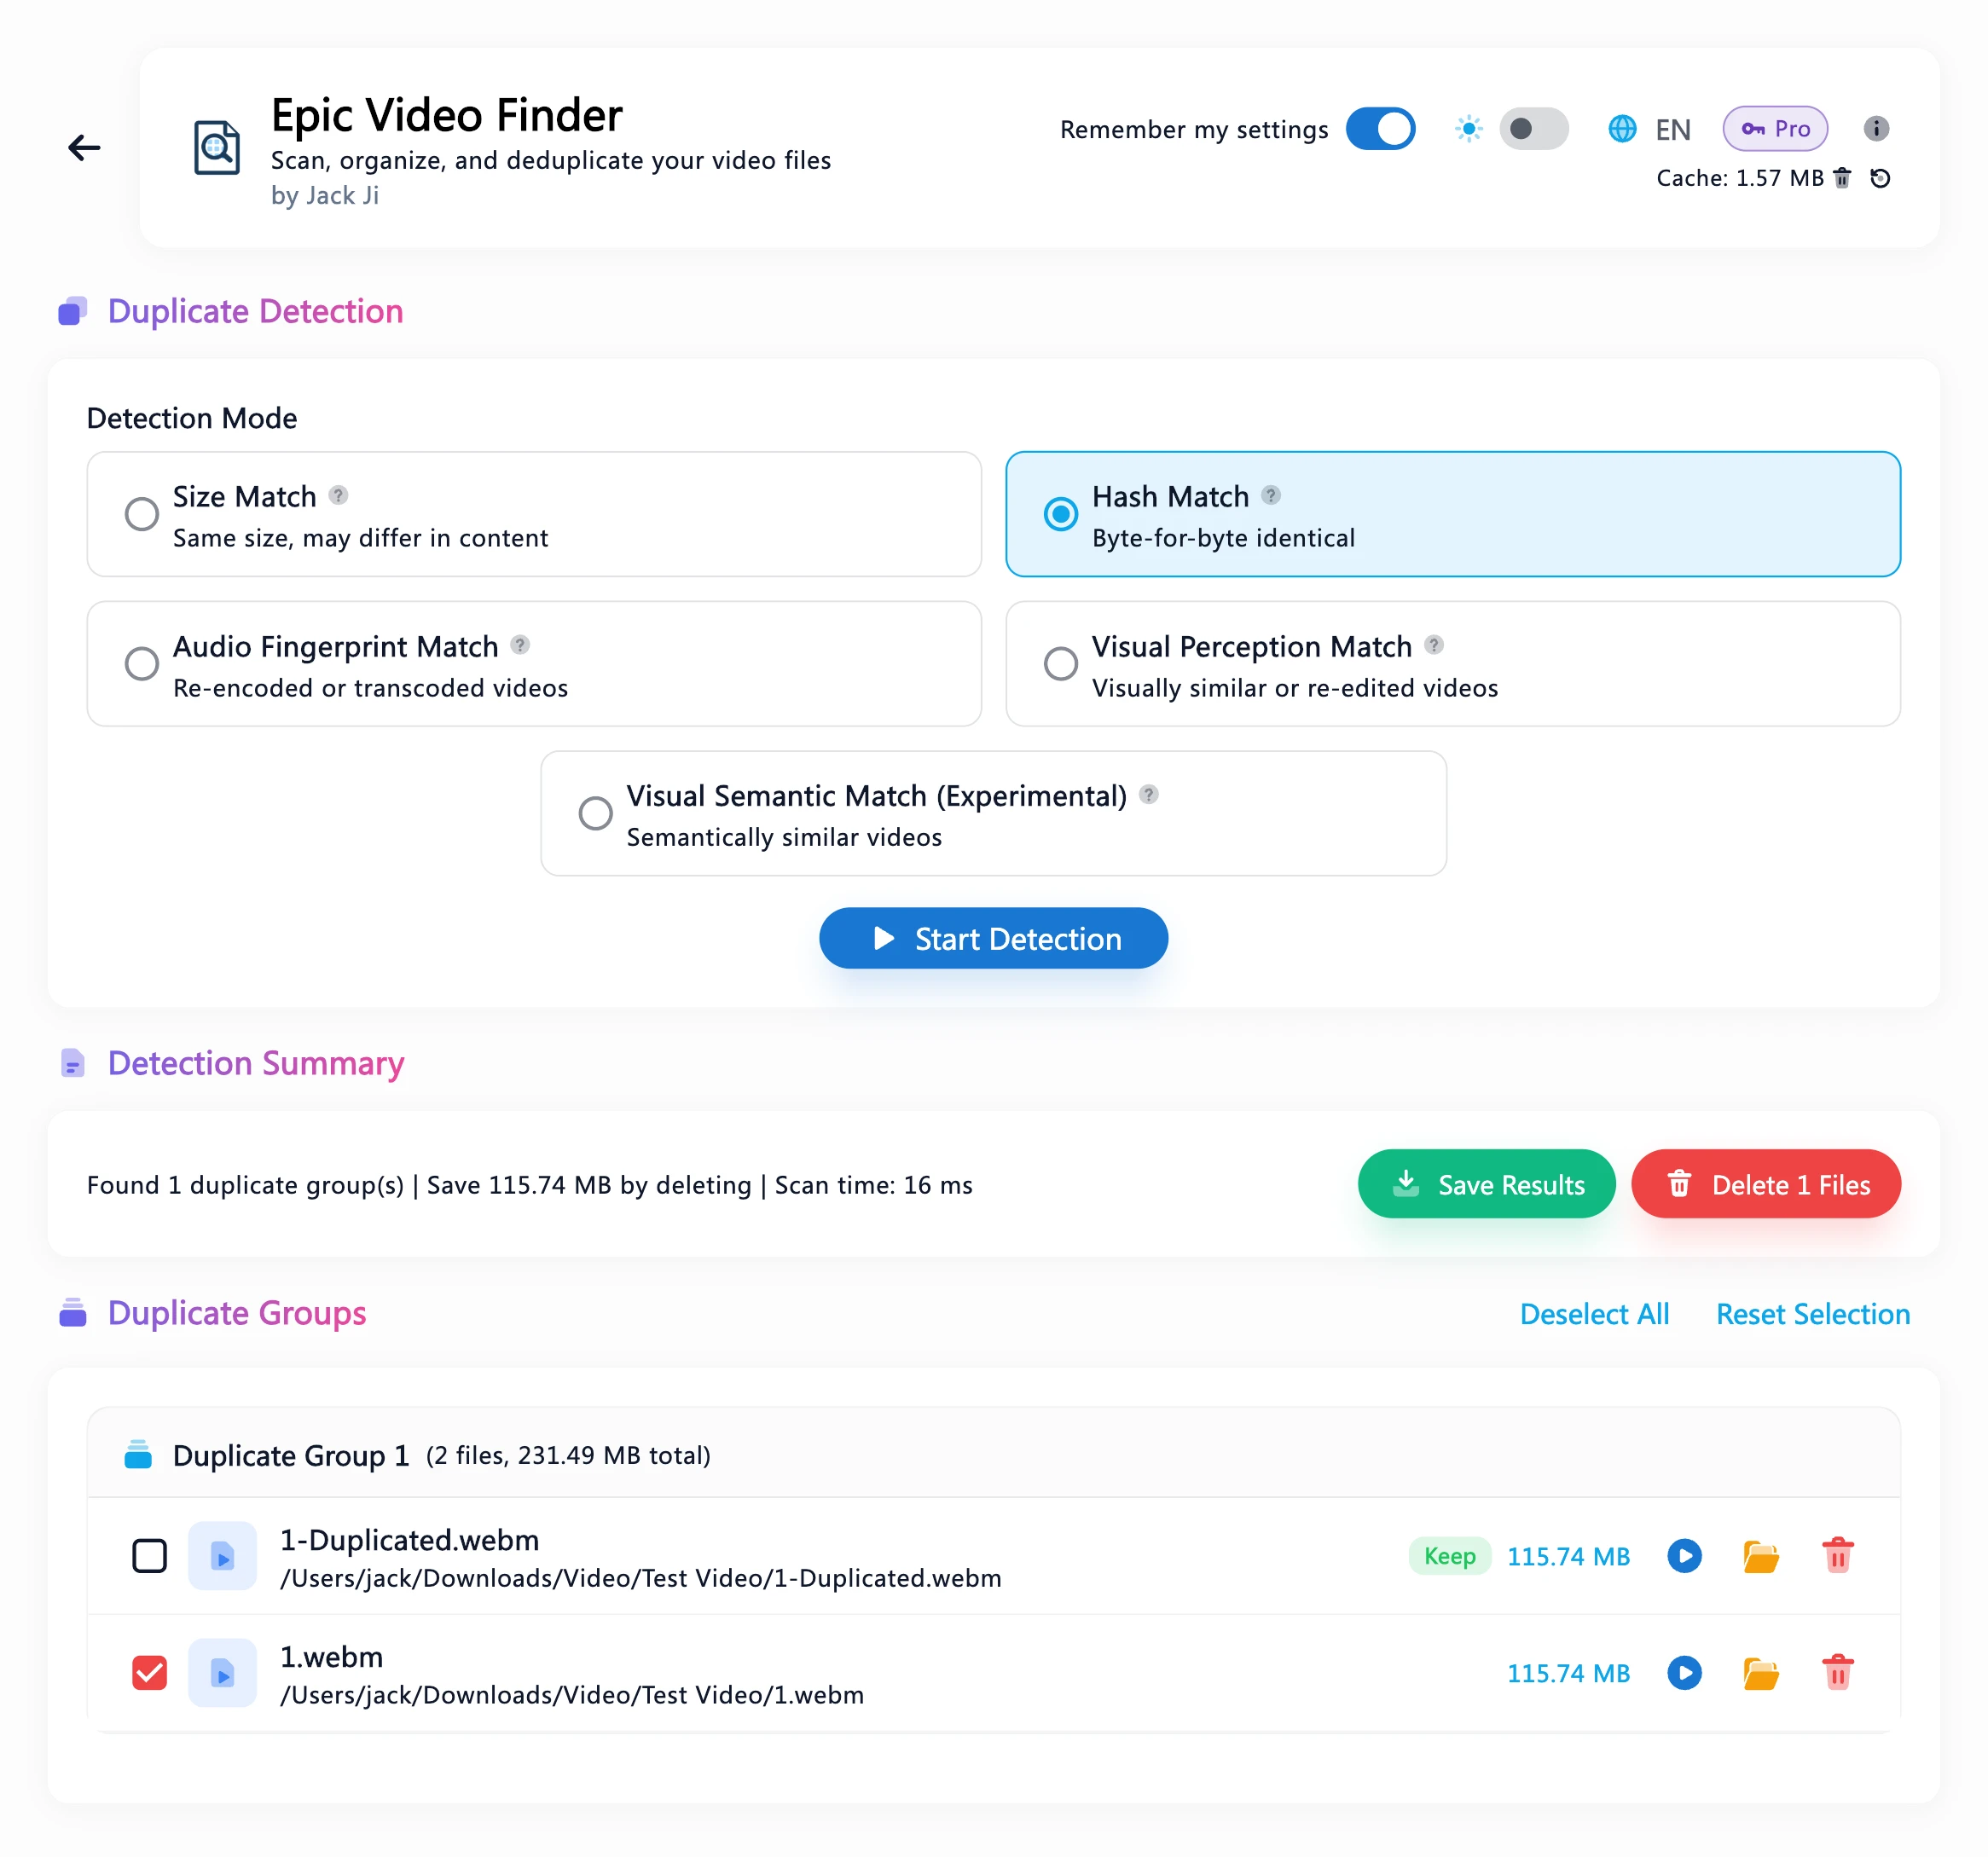1988x1857 pixels.
Task: Click path /Users/jack/Downloads/Video/Test Video/1.webm
Action: pyautogui.click(x=571, y=1695)
